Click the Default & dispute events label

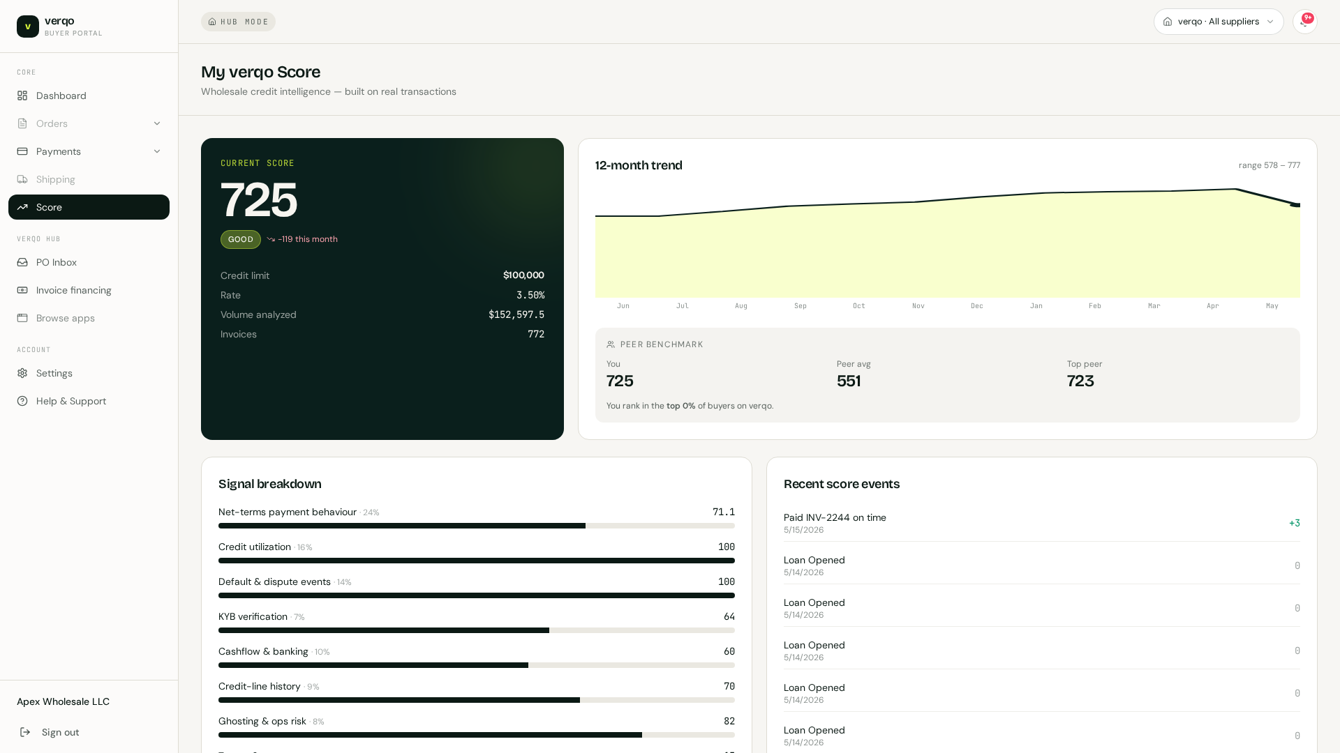click(x=274, y=581)
